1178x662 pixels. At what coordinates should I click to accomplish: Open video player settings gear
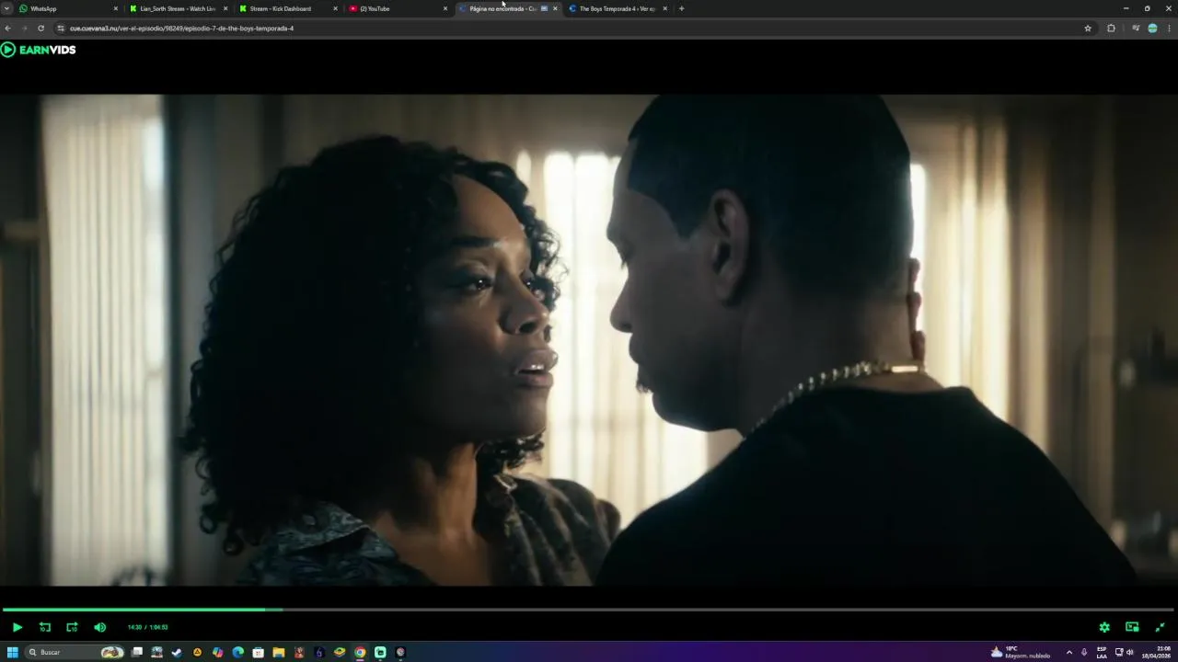[1104, 627]
